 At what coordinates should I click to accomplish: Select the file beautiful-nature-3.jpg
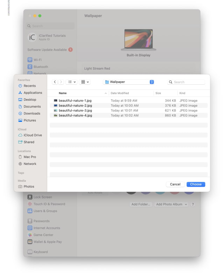click(x=75, y=110)
